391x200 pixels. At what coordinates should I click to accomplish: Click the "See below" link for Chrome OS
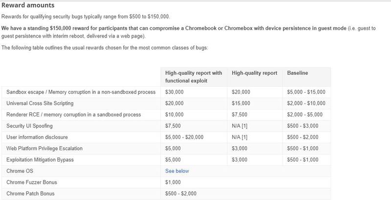pyautogui.click(x=177, y=171)
